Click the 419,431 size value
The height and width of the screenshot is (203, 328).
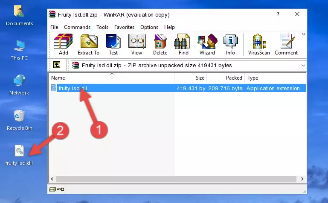[191, 88]
